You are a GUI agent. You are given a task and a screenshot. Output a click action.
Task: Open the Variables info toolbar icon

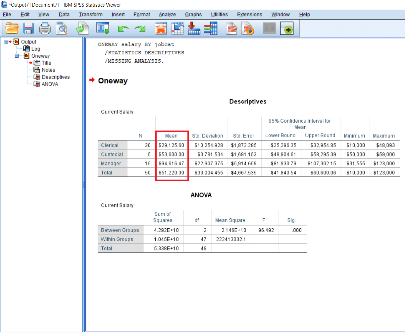pyautogui.click(x=210, y=28)
